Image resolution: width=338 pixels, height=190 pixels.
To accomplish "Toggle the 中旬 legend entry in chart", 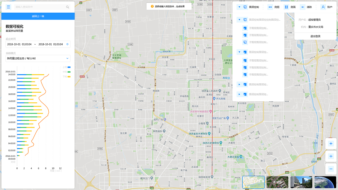I will tap(68, 71).
